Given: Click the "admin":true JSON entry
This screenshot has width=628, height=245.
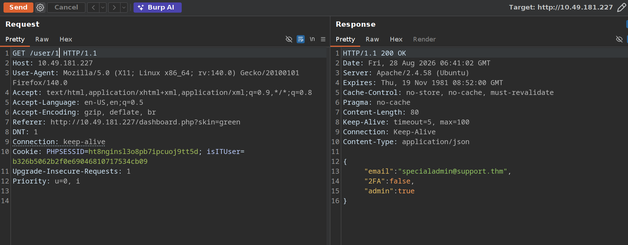Looking at the screenshot, I should [389, 191].
